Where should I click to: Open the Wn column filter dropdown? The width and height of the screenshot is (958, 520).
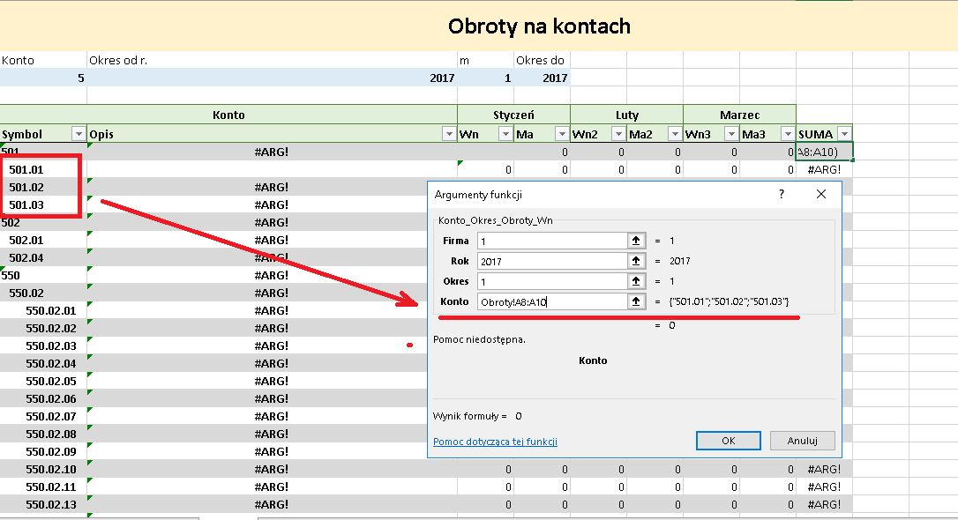coord(505,134)
